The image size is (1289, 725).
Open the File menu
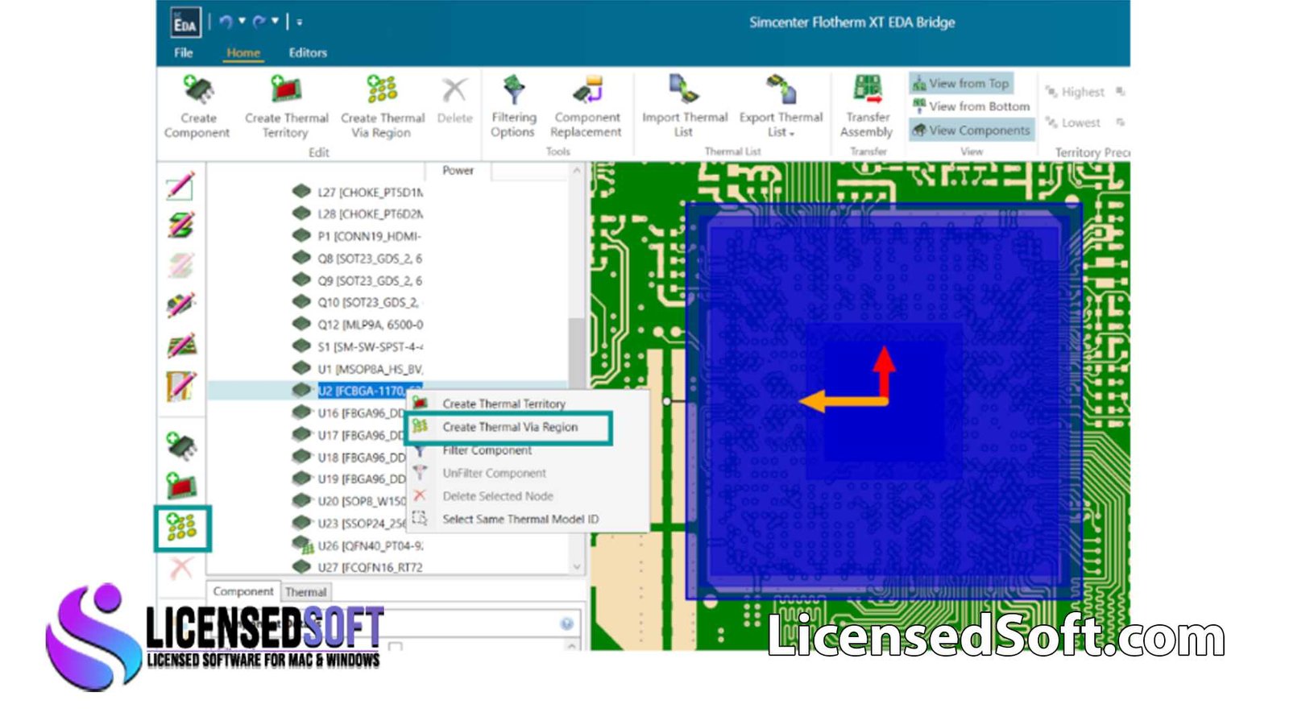click(184, 52)
